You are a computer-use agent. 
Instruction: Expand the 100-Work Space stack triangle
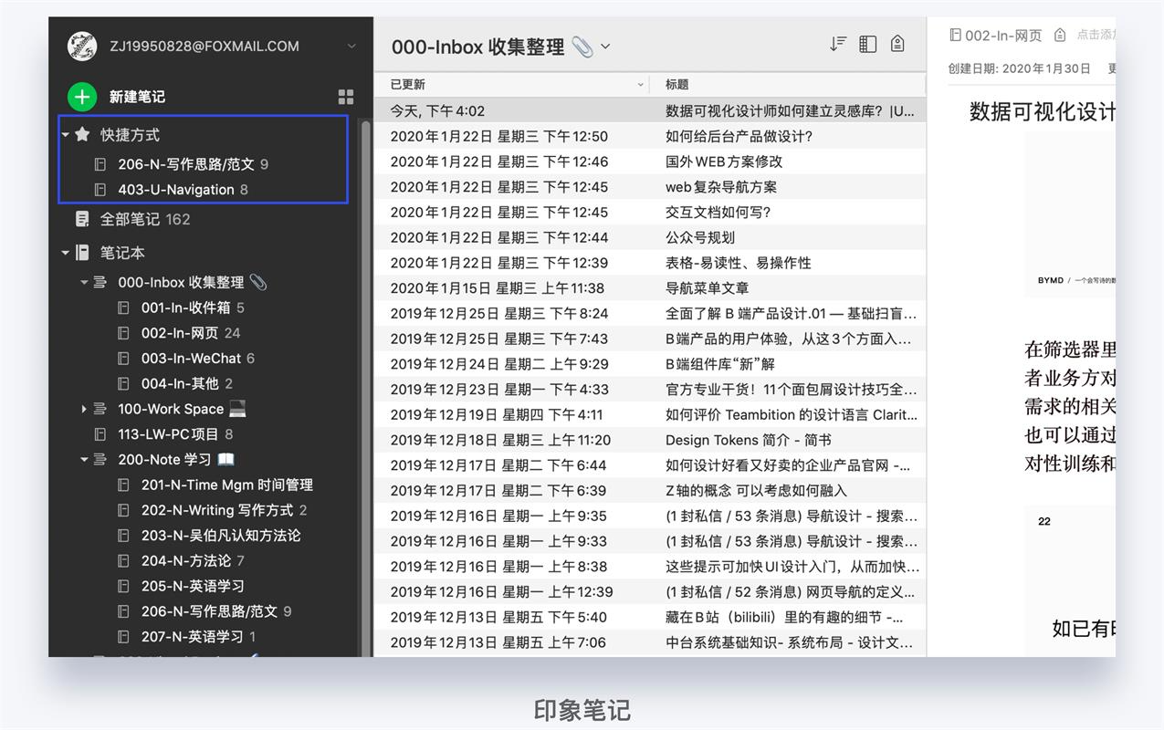pyautogui.click(x=84, y=409)
